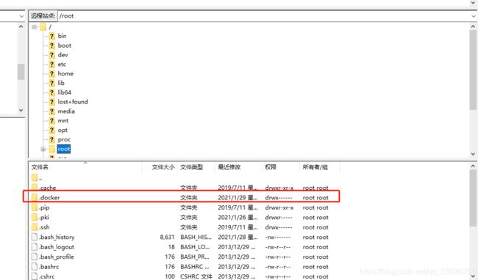This screenshot has width=478, height=280.
Task: Select the home folder in tree
Action: (65, 74)
